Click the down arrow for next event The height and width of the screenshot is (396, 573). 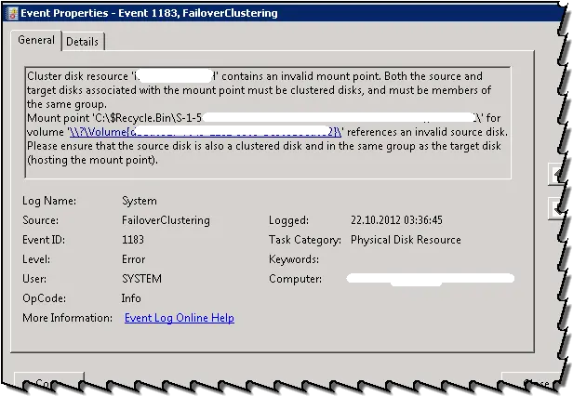[556, 208]
